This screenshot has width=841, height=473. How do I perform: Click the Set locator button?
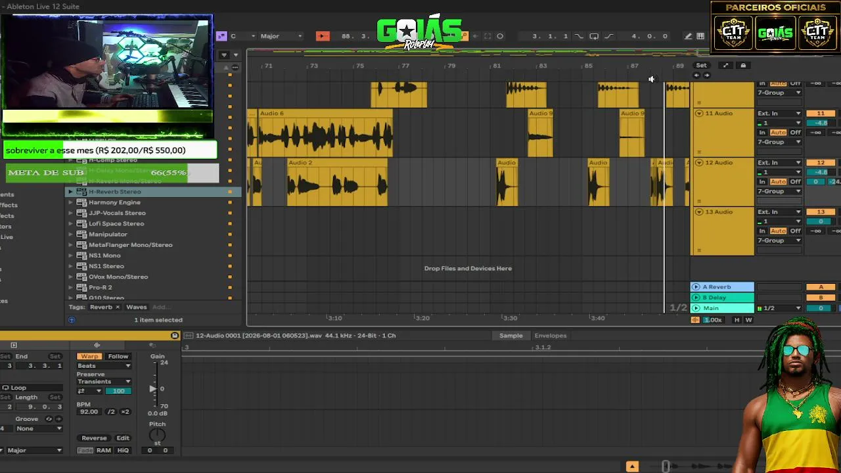point(702,65)
